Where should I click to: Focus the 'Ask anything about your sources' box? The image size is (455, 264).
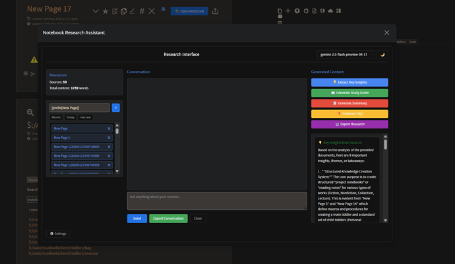pyautogui.click(x=217, y=201)
